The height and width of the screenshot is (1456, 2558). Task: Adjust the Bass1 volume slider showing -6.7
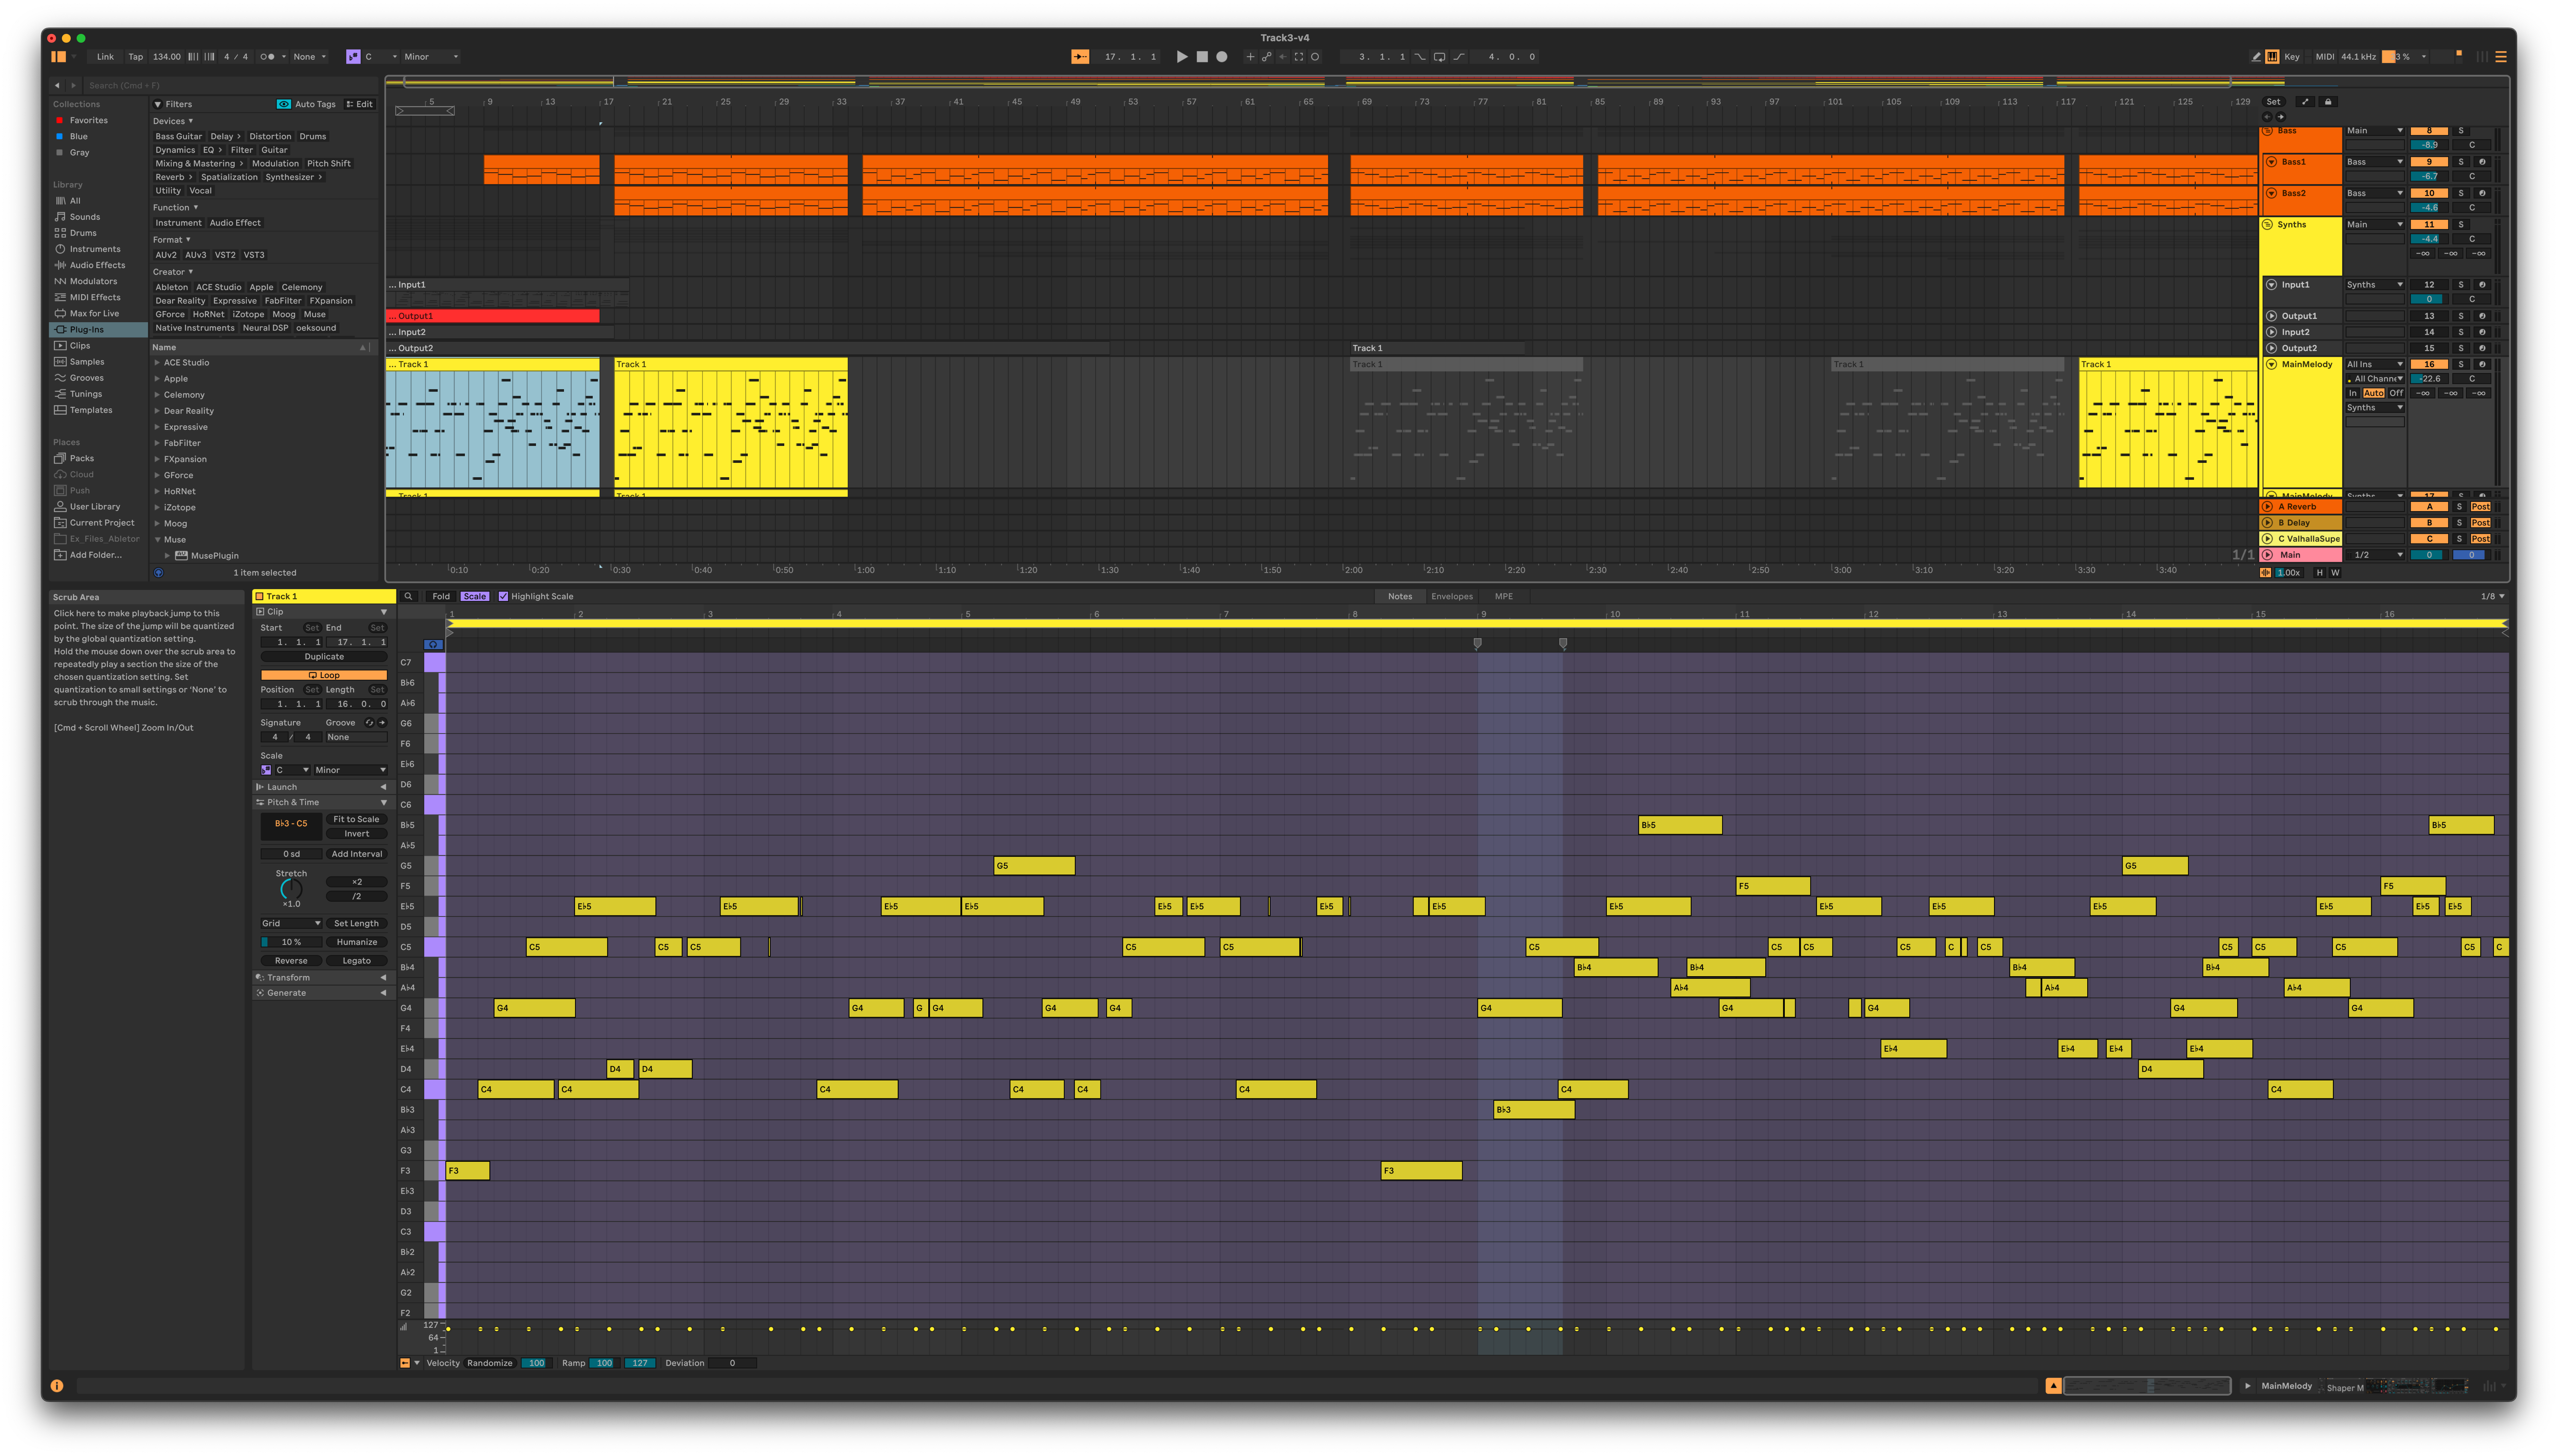[2429, 176]
